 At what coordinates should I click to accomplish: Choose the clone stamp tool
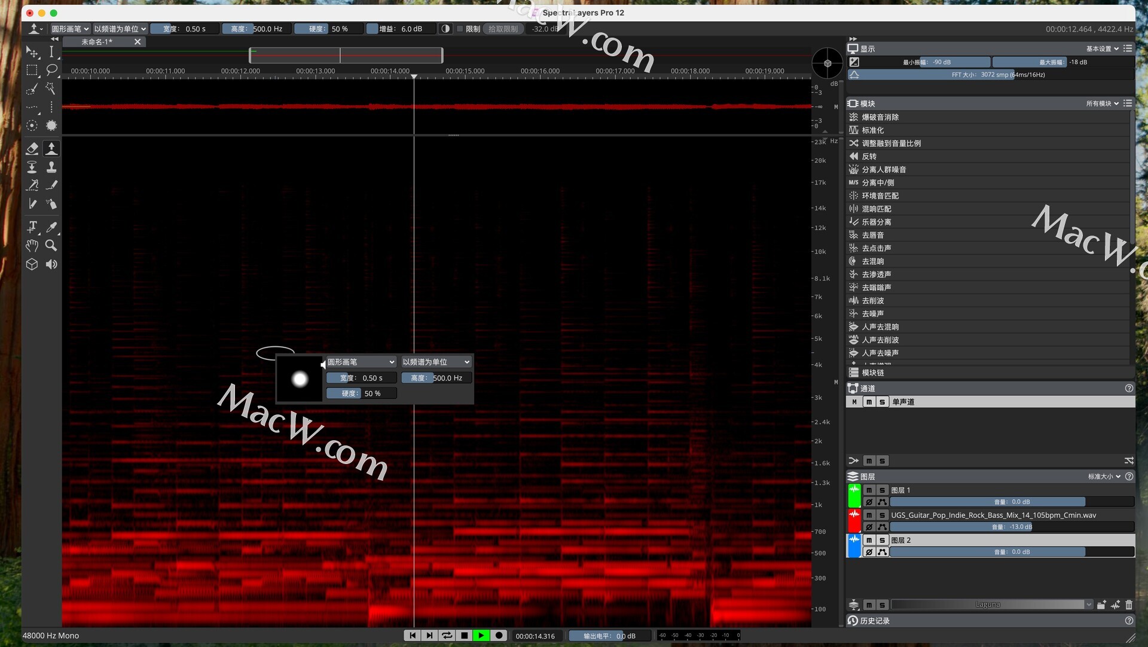[x=51, y=167]
